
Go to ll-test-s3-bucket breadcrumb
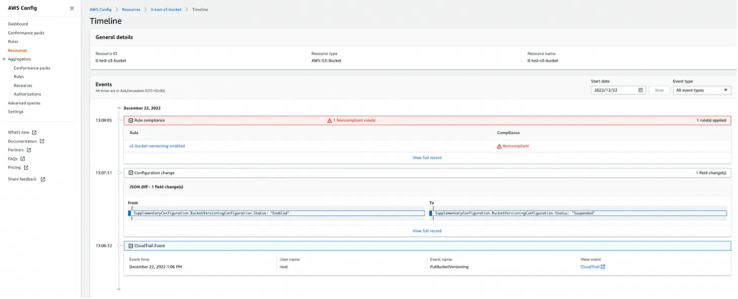[166, 10]
